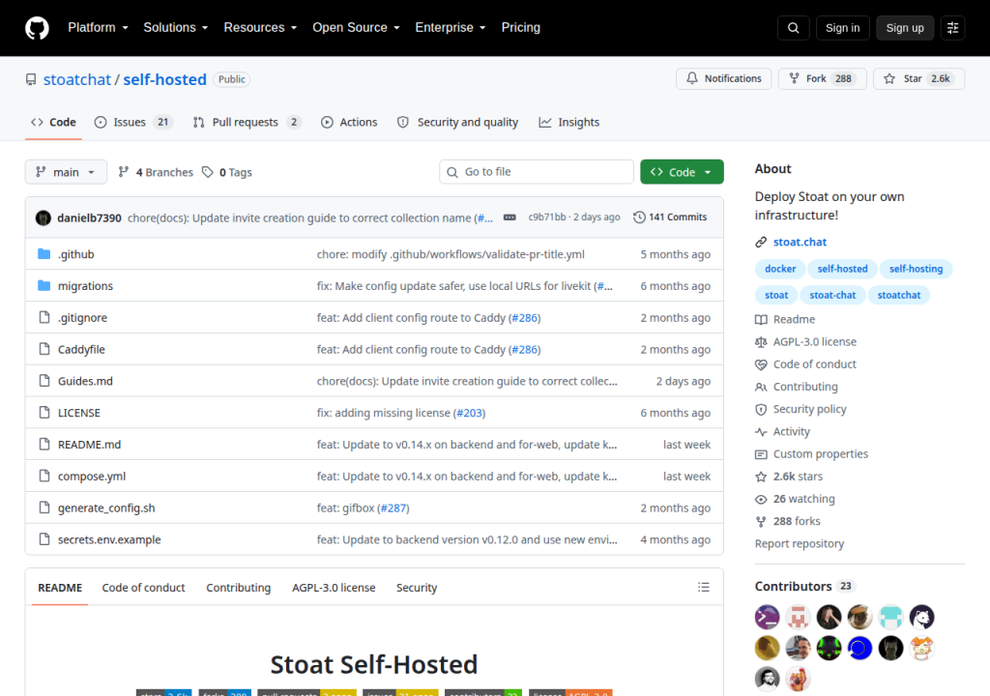Image resolution: width=990 pixels, height=696 pixels.
Task: Click the book icon beside Readme
Action: (x=761, y=320)
